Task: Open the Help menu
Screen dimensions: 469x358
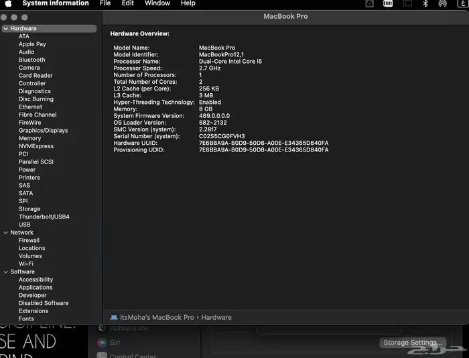Action: tap(188, 3)
